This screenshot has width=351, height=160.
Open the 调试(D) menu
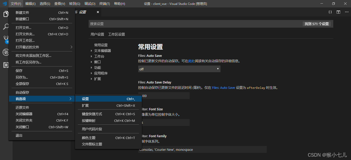tap(90, 4)
